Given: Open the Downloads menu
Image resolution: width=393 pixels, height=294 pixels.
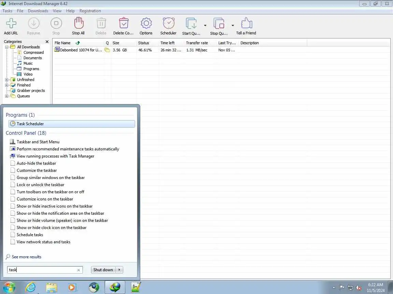Looking at the screenshot, I should [x=38, y=11].
